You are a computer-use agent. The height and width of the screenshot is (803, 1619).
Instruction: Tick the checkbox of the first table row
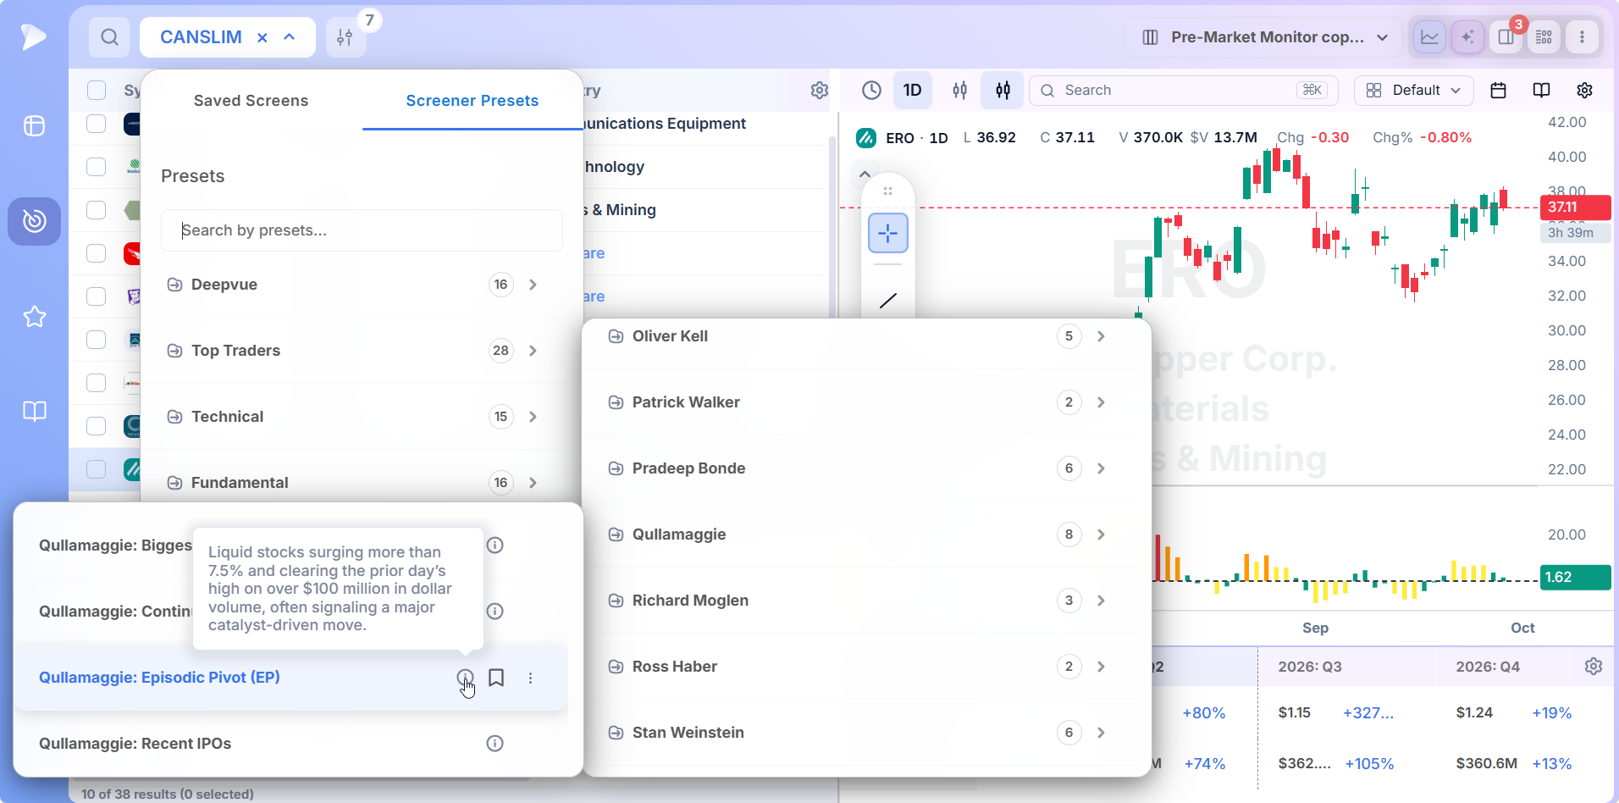97,124
